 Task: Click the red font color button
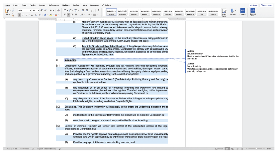click(56, 15)
